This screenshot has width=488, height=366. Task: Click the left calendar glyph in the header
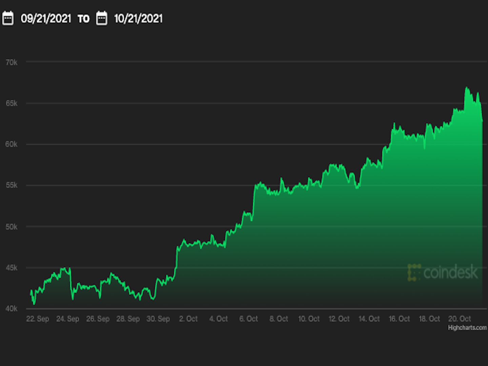(x=8, y=19)
